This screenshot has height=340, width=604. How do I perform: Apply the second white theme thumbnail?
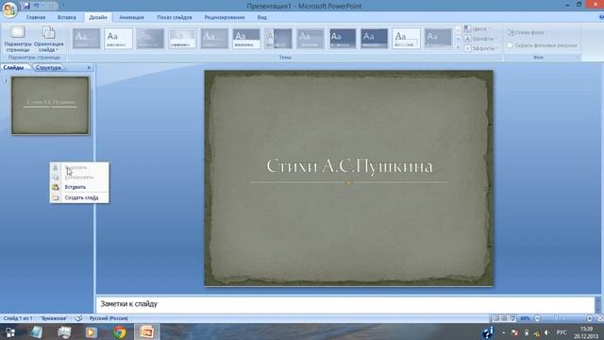click(118, 39)
